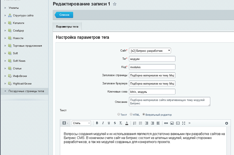Select the Визуальный редактор mode
The image size is (234, 155).
coord(143,114)
